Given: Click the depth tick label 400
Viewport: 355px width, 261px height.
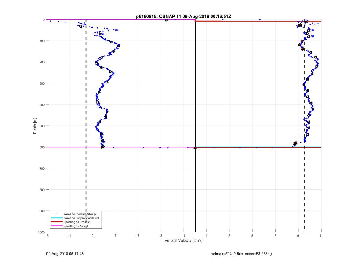Looking at the screenshot, I should [42, 105].
